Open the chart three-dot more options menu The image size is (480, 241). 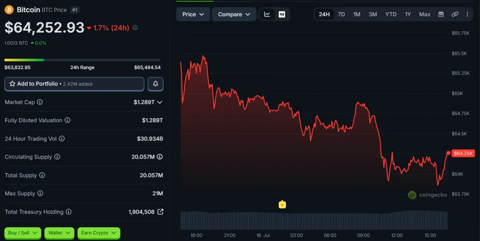click(x=467, y=14)
